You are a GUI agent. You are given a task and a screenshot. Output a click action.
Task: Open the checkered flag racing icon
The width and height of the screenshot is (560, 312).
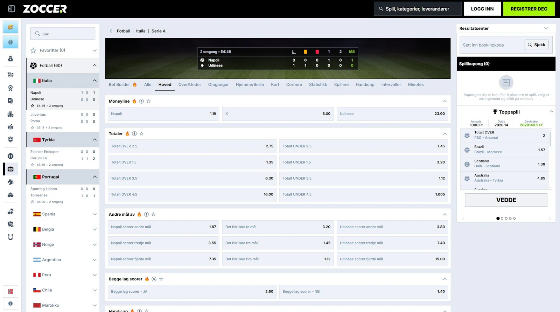10,75
